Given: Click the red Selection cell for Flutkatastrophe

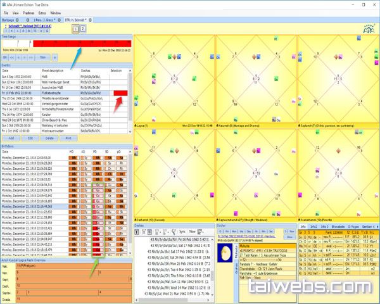Looking at the screenshot, I should 120,93.
